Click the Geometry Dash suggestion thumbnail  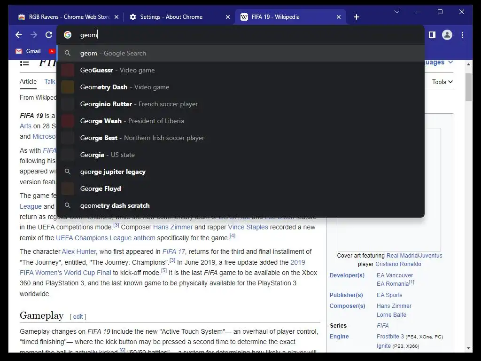coord(68,87)
